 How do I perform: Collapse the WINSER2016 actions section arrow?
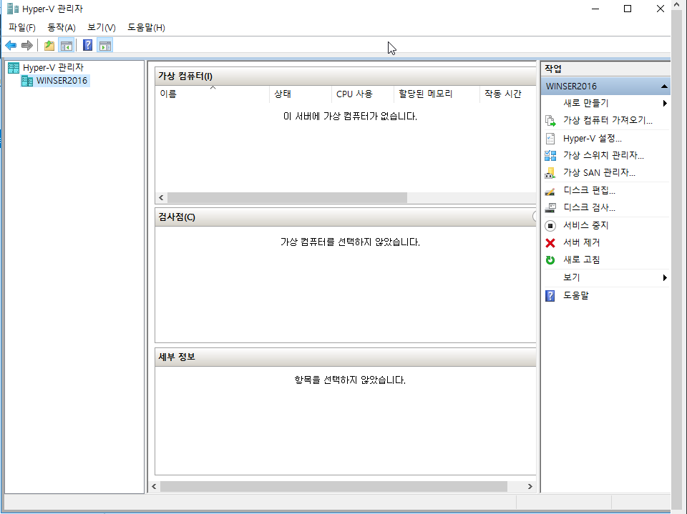point(664,87)
